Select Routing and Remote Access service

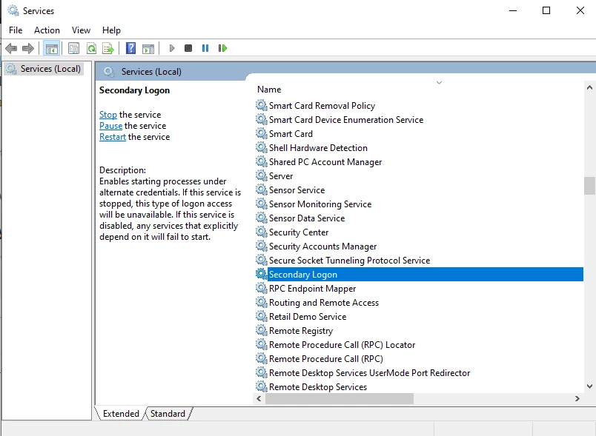(x=419, y=302)
